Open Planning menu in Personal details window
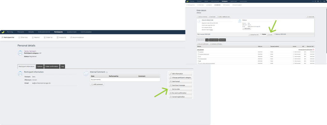The image size is (327, 125). coord(10,32)
